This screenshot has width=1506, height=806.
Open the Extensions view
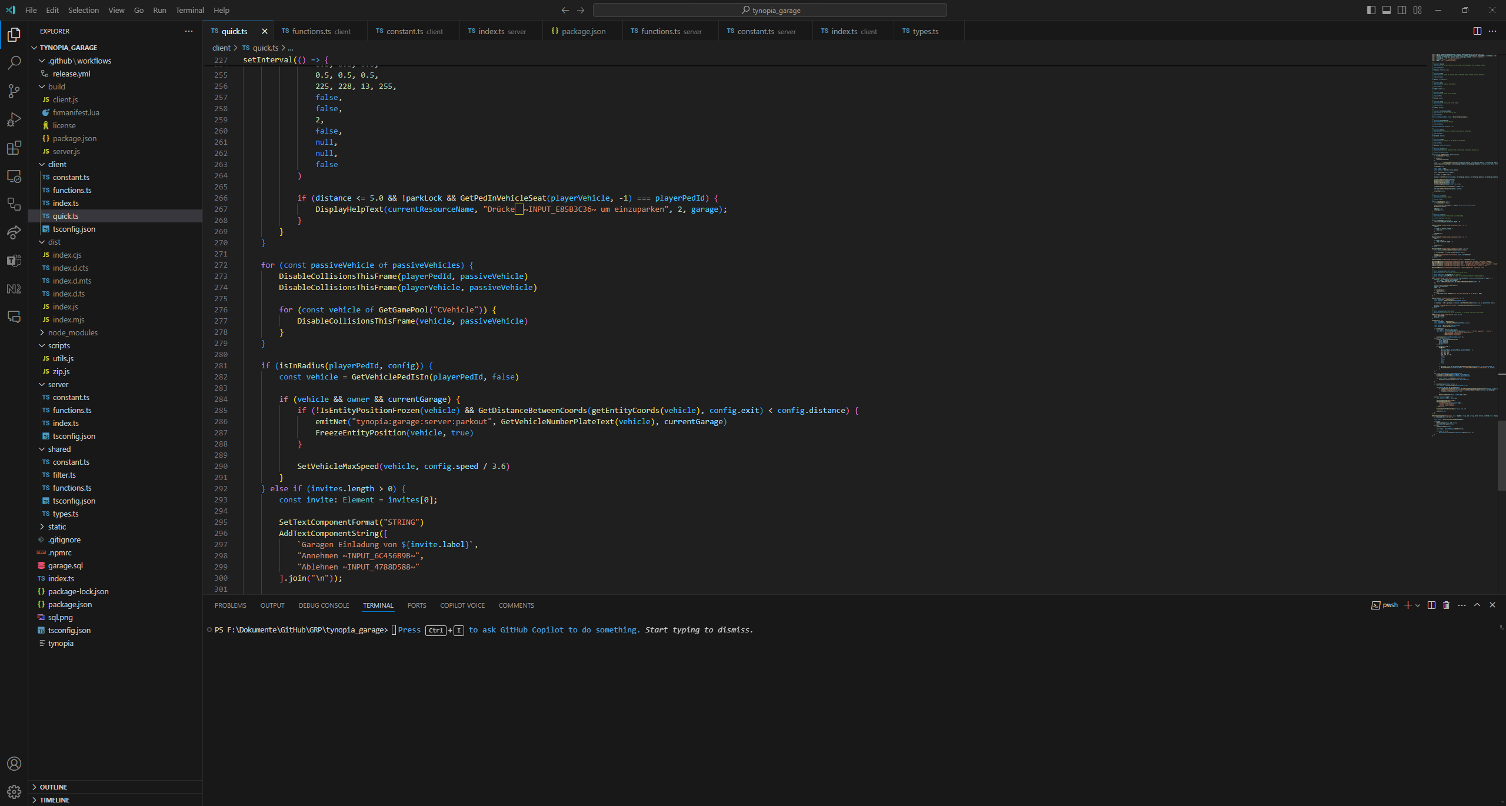(14, 148)
